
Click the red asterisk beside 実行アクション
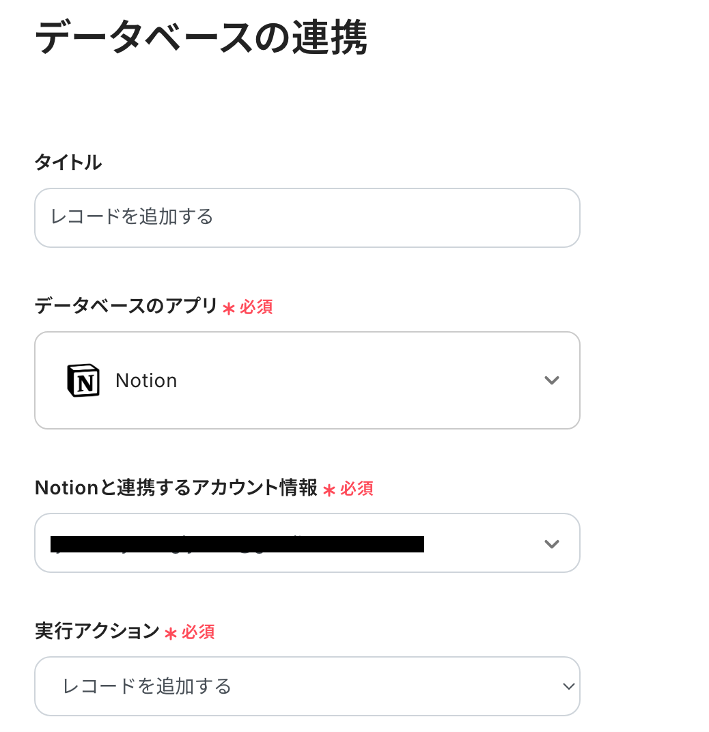click(x=171, y=633)
